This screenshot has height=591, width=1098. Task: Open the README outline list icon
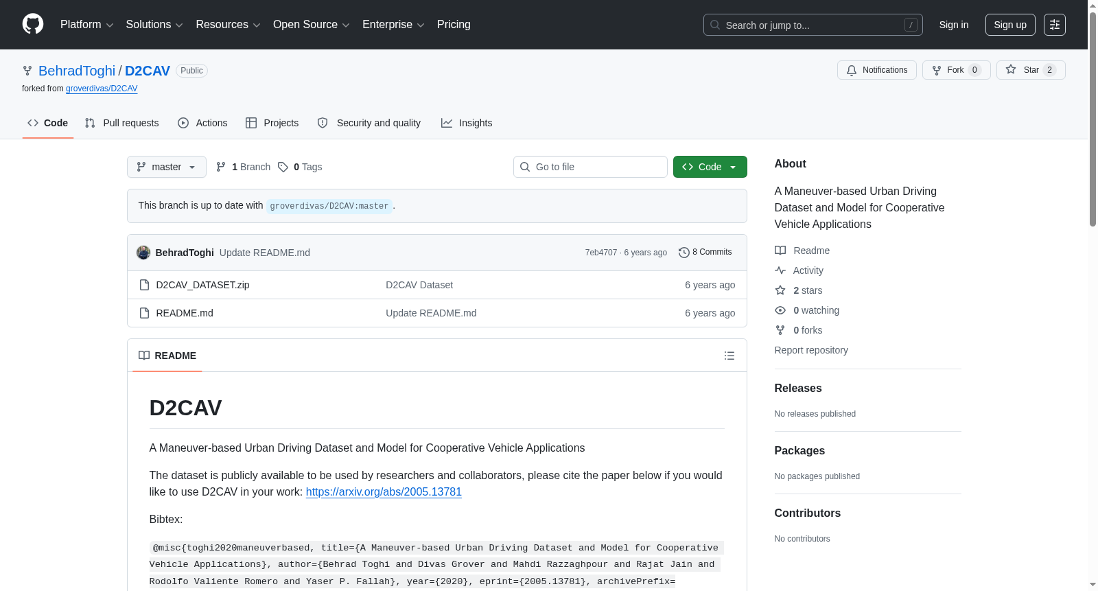point(729,356)
